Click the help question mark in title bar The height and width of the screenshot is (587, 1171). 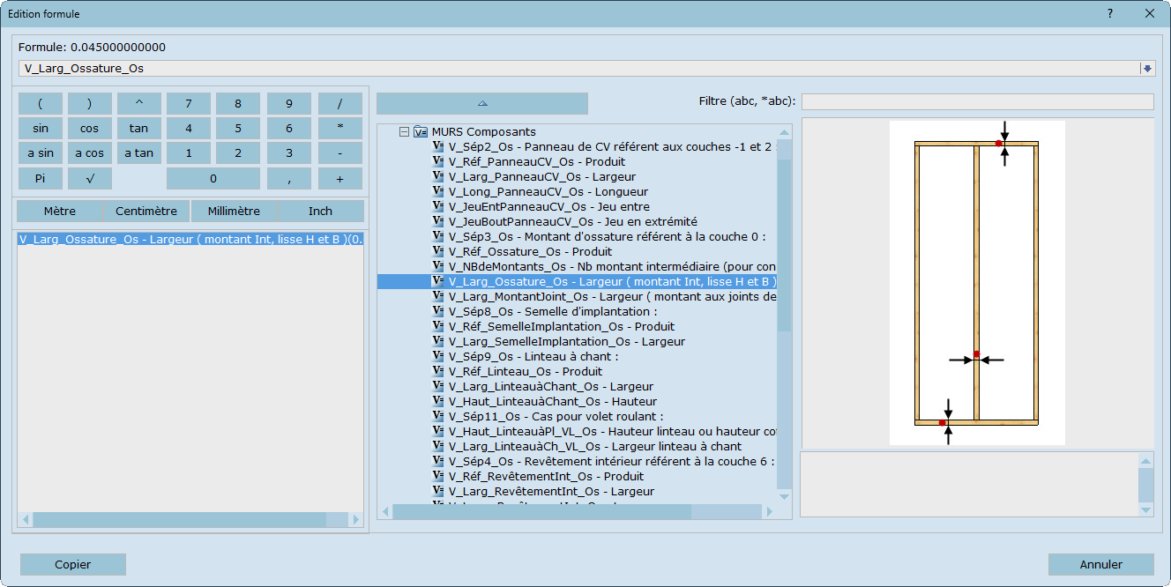click(x=1109, y=13)
